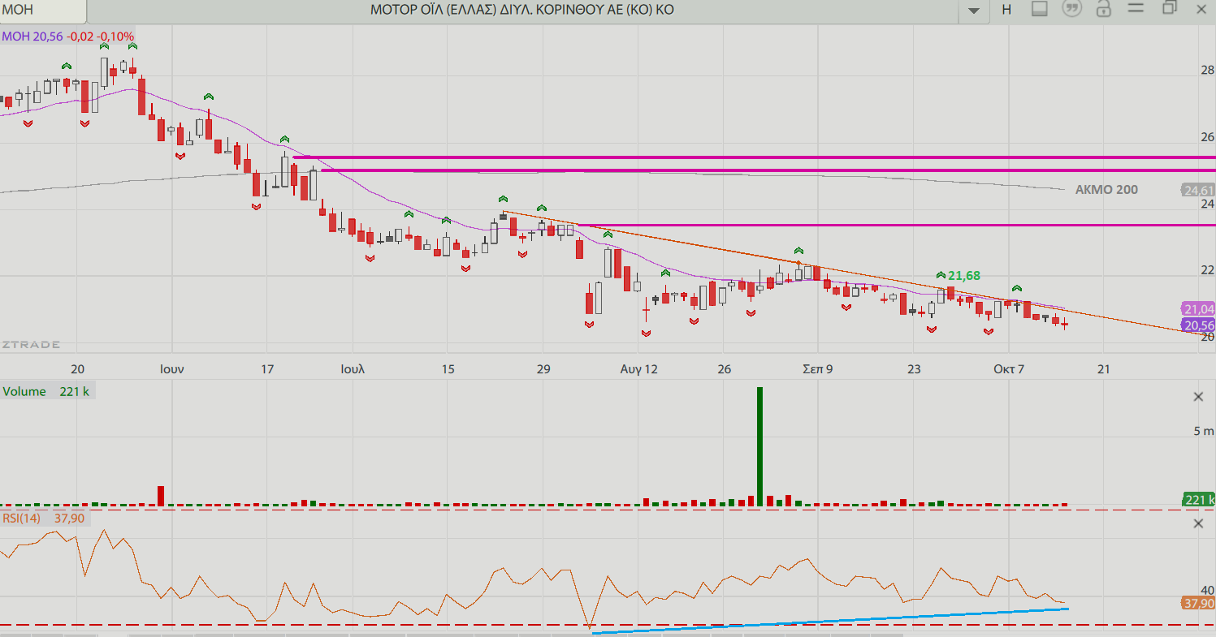Click the orange 37,90 RSI tag

pyautogui.click(x=1198, y=604)
